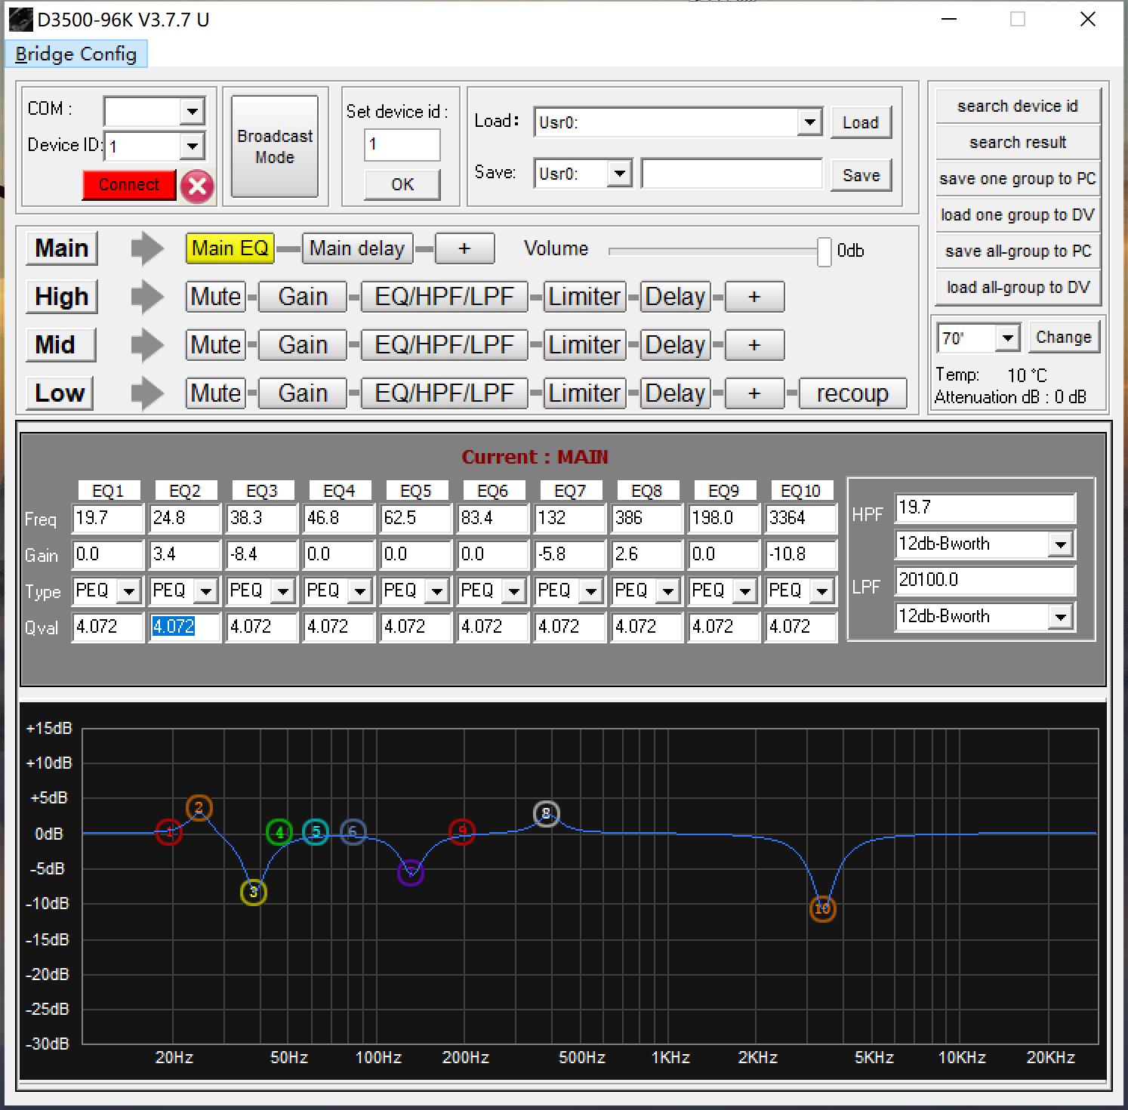Click the Volume slider handle
Image resolution: width=1128 pixels, height=1110 pixels.
824,251
